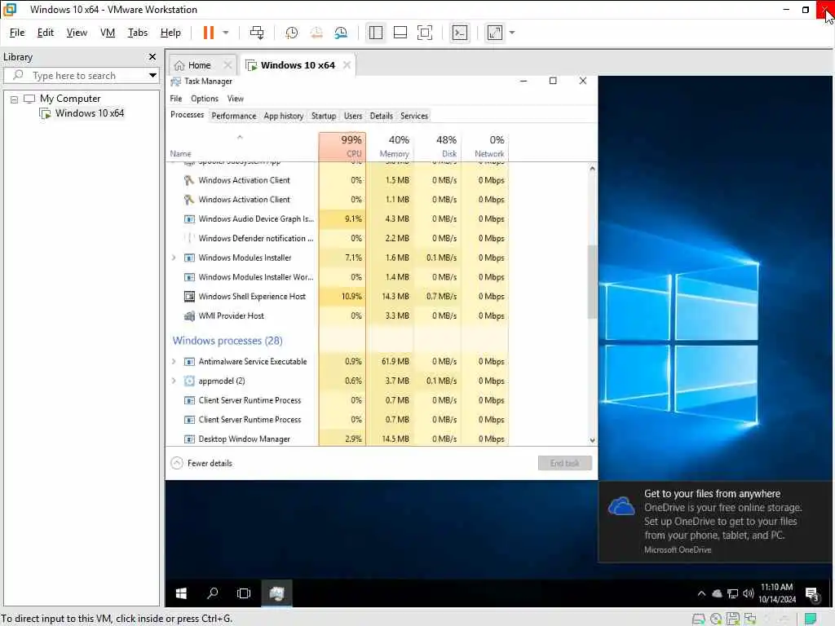The image size is (835, 626).
Task: Click the library search field
Action: click(x=80, y=76)
